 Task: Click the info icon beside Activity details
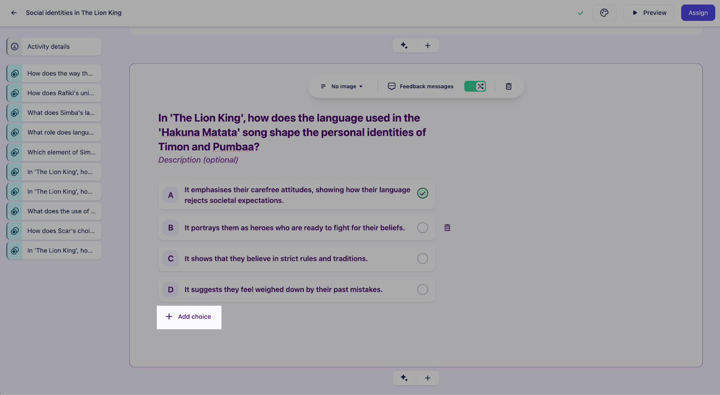point(15,46)
